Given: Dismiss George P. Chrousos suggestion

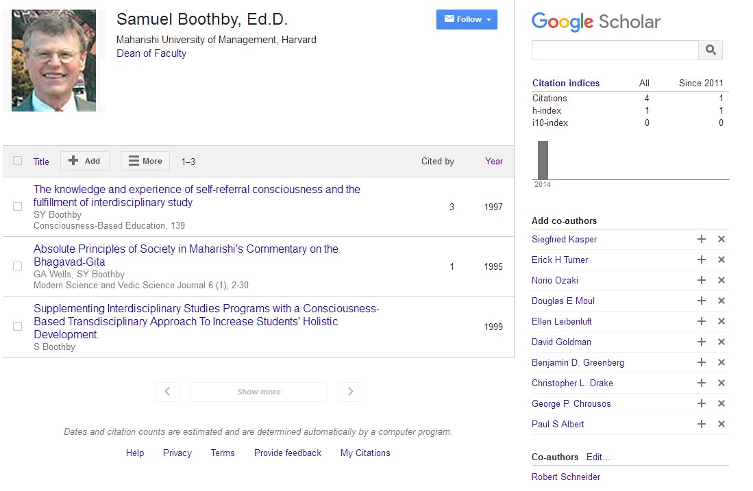Looking at the screenshot, I should click(x=721, y=403).
